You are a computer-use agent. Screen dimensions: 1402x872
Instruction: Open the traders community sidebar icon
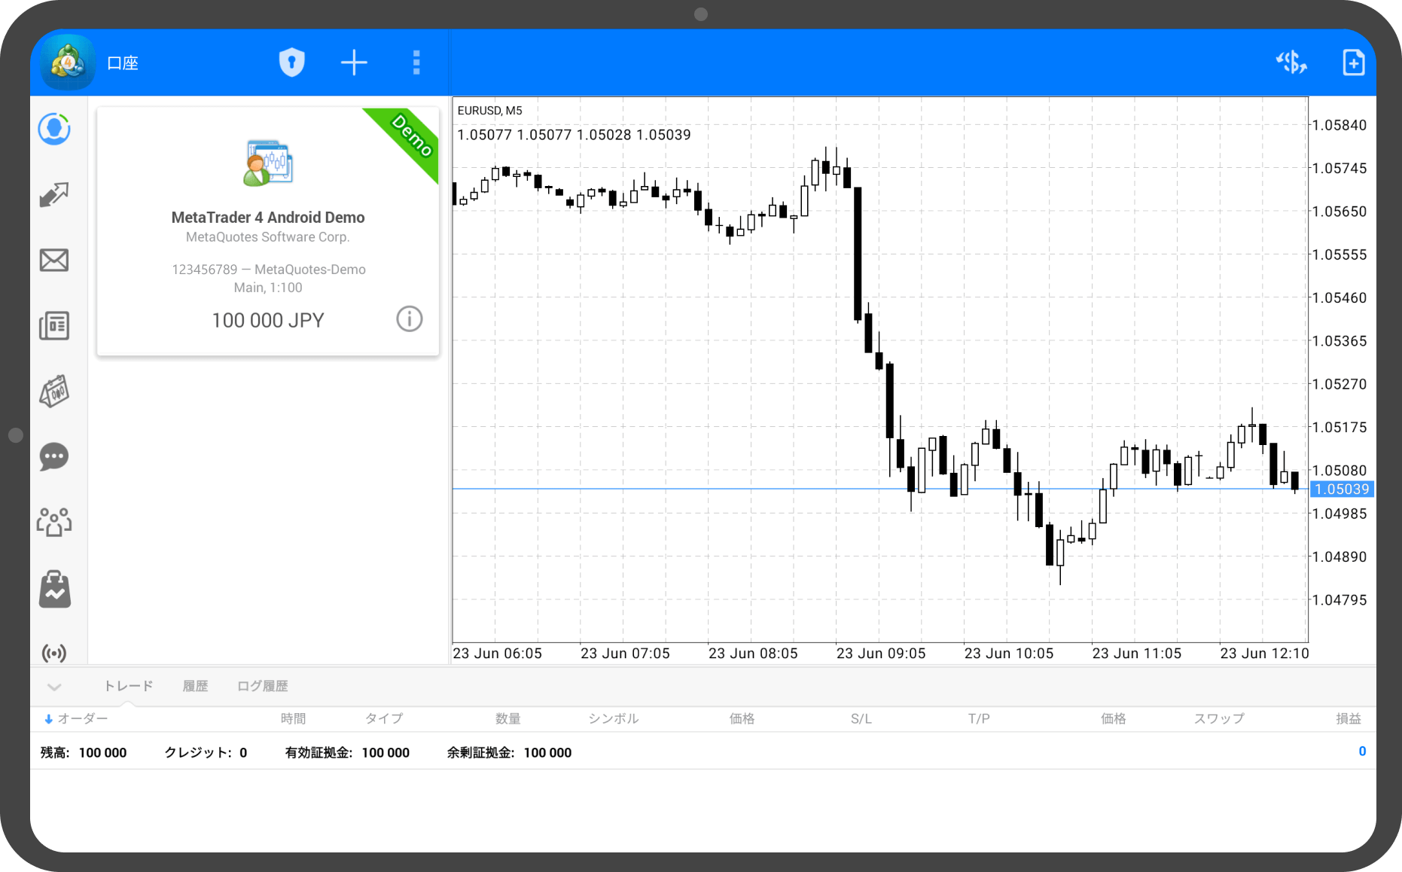[54, 522]
